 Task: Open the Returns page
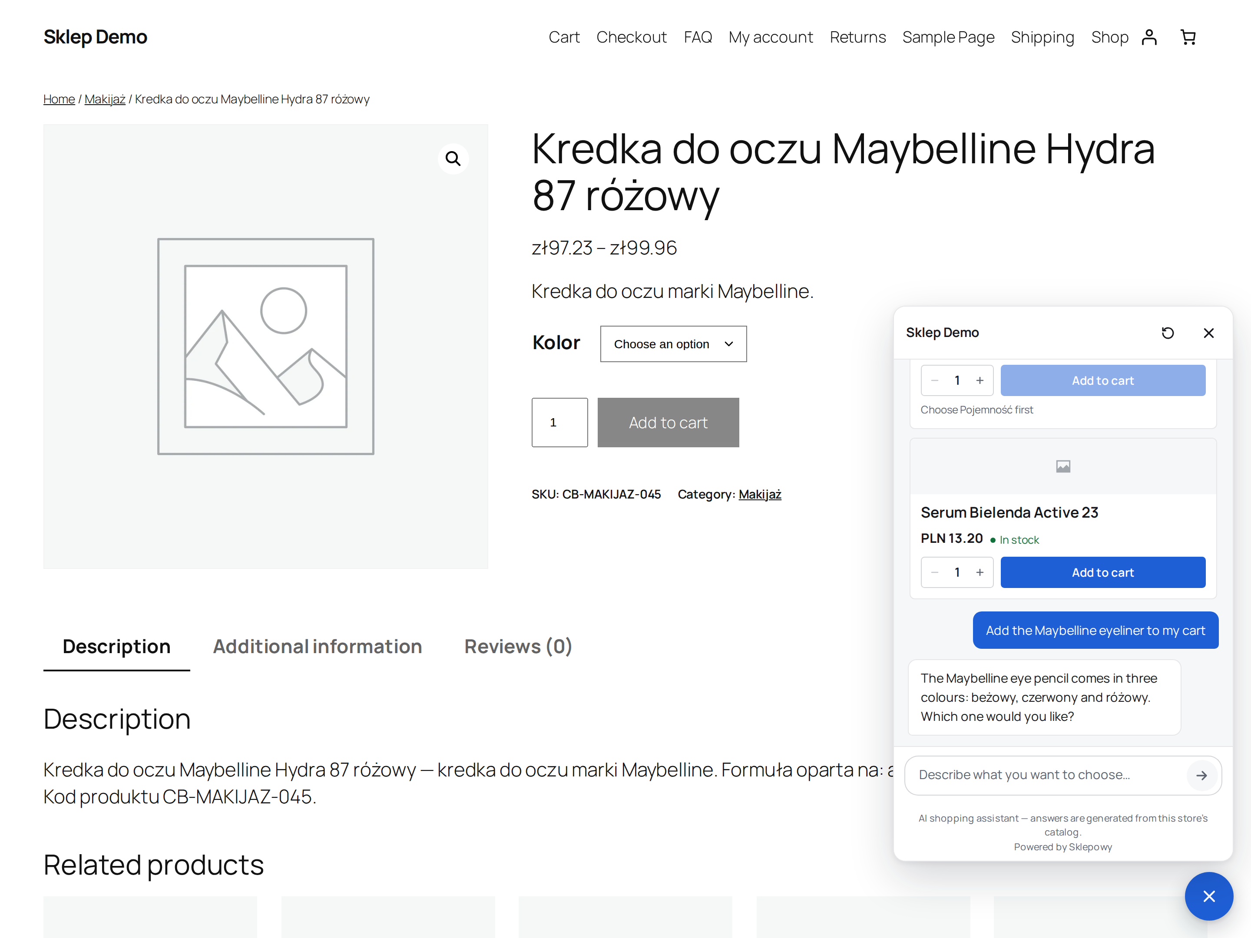point(857,37)
